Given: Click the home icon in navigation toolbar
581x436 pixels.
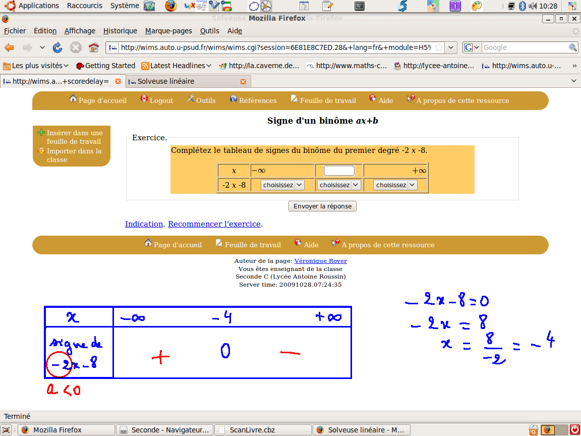Looking at the screenshot, I should 93,47.
